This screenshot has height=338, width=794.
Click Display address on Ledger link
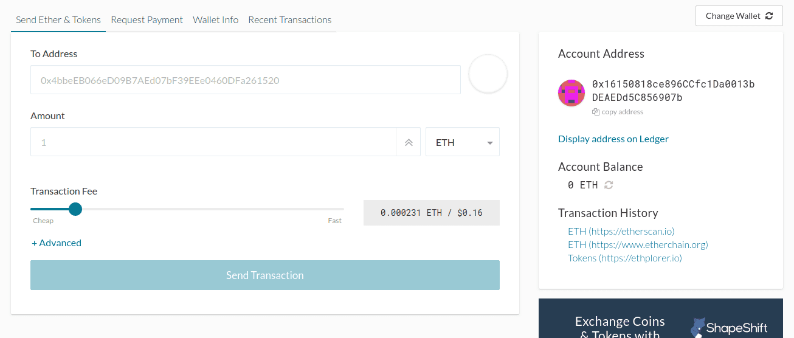point(613,139)
